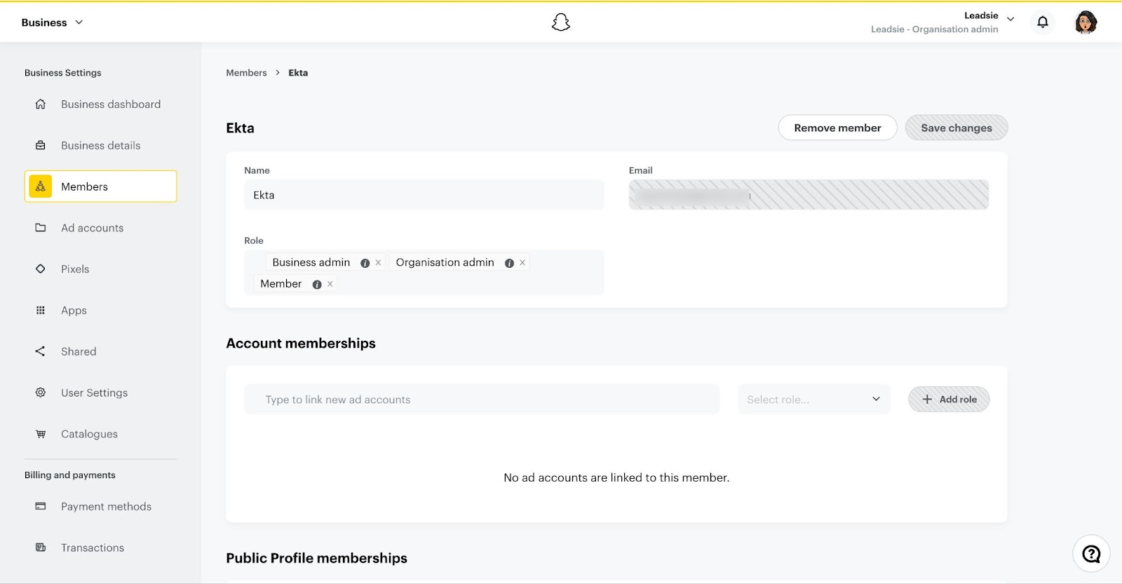Screen dimensions: 1122x584
Task: Click the Name field containing Ekta
Action: (x=424, y=195)
